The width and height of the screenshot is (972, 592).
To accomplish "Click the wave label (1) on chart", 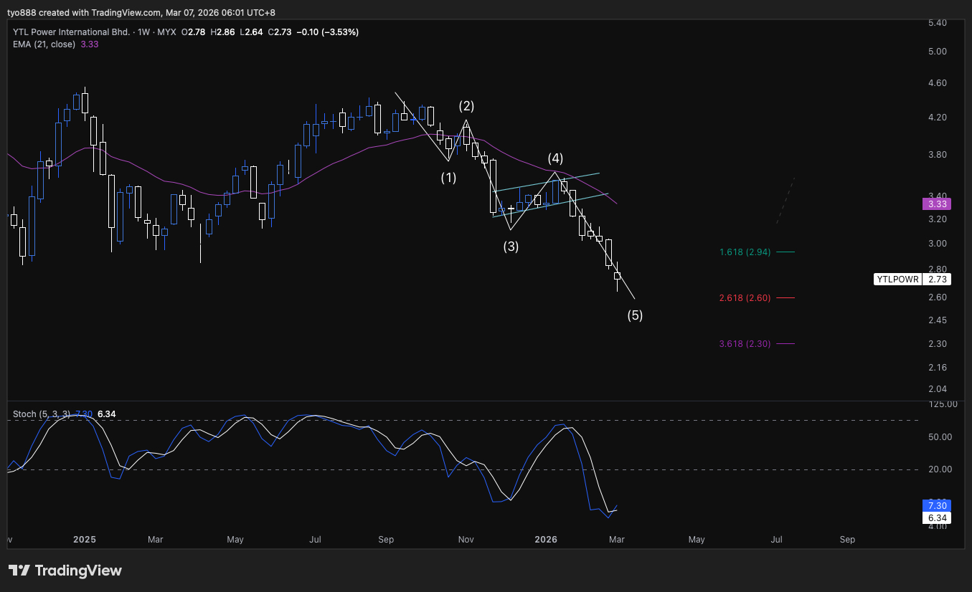I will [448, 177].
